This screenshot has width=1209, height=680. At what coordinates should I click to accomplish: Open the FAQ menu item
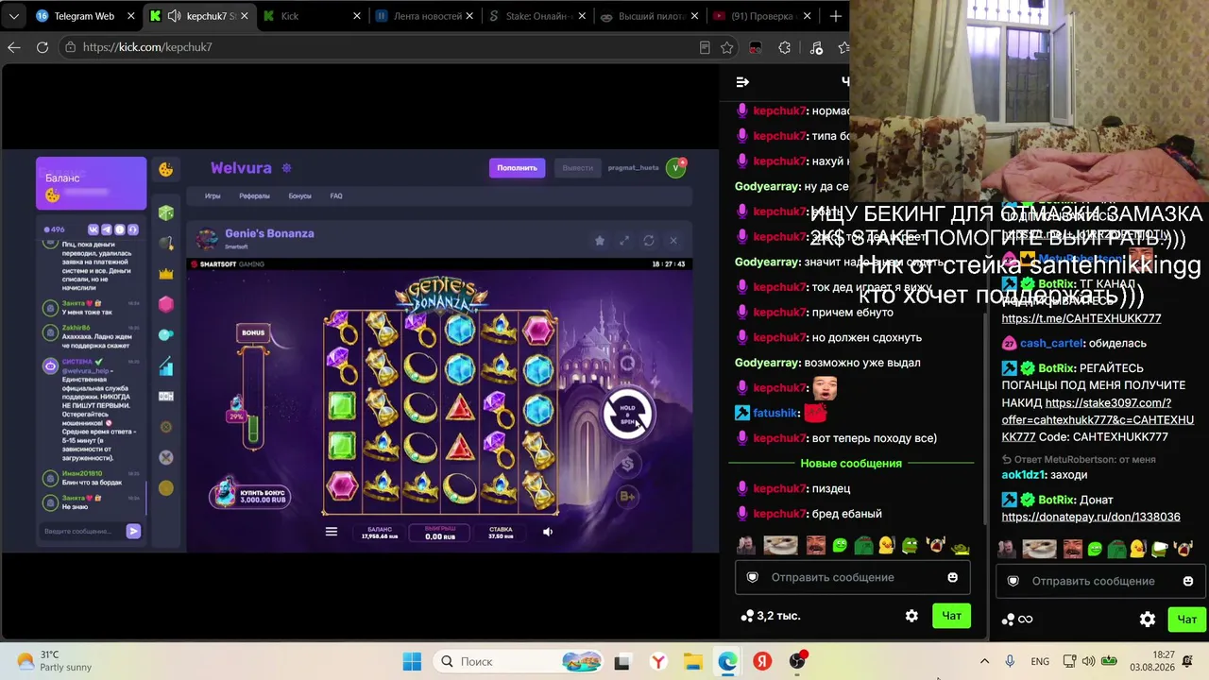click(336, 196)
